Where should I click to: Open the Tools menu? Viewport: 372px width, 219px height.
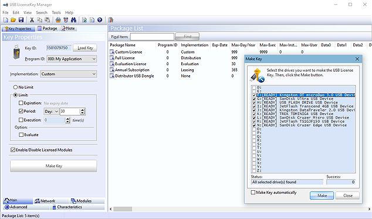coord(56,12)
